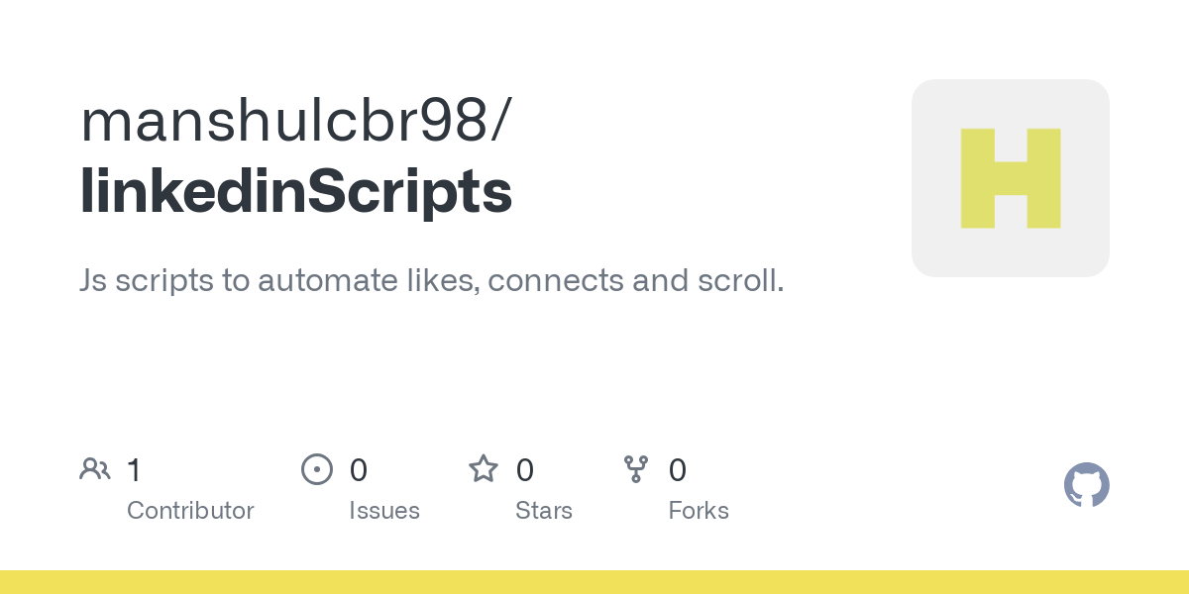This screenshot has width=1189, height=594.
Task: Click the contributors people icon
Action: point(95,468)
